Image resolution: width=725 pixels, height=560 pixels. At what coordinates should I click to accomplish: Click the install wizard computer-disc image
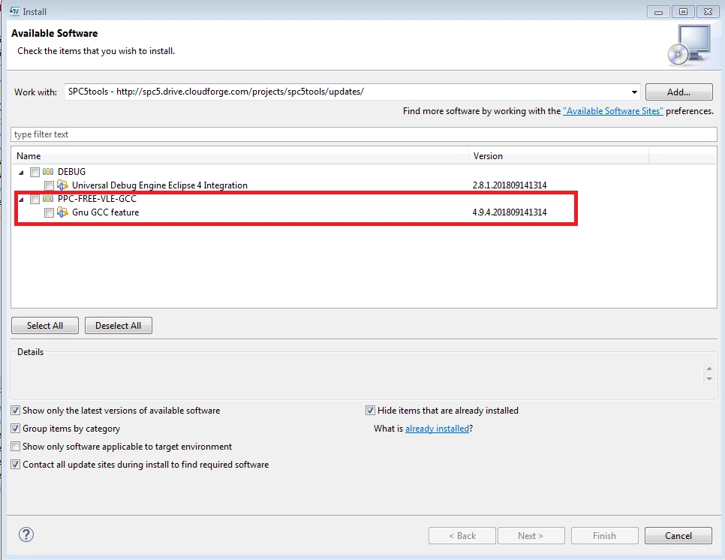click(690, 45)
